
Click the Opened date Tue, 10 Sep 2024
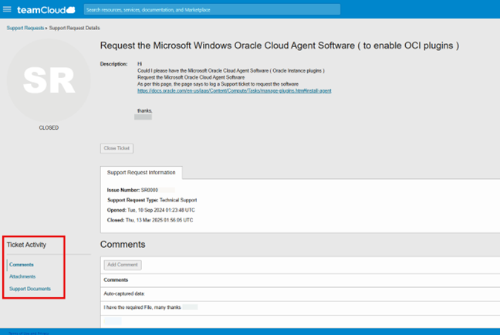[161, 210]
